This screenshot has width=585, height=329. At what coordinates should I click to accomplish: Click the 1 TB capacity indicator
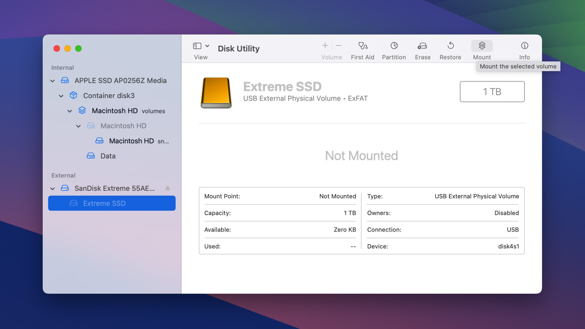tap(492, 91)
